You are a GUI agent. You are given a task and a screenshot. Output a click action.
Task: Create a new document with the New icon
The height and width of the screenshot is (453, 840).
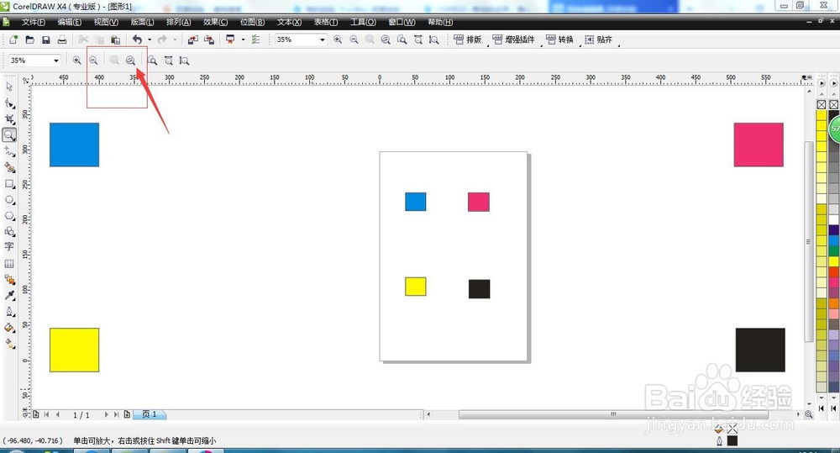pyautogui.click(x=14, y=40)
